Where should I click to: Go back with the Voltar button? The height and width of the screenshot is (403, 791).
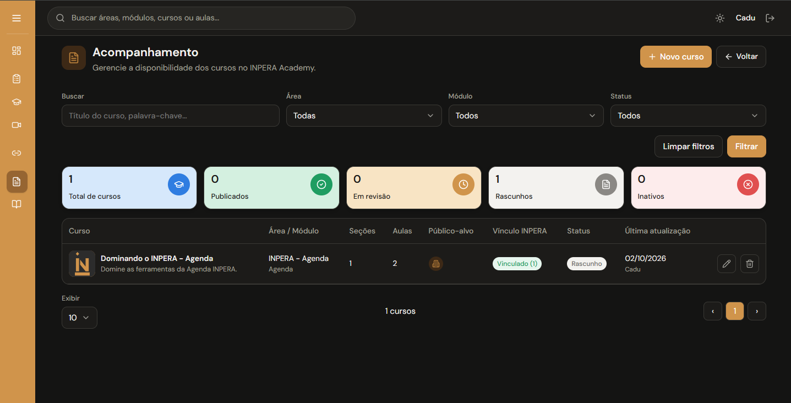click(x=741, y=57)
